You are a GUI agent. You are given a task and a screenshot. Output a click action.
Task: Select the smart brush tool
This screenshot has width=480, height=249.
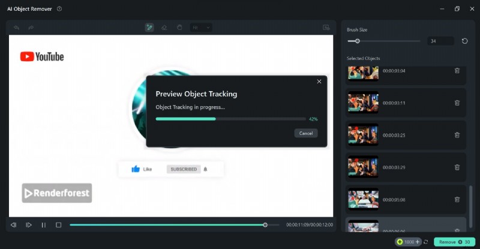149,28
